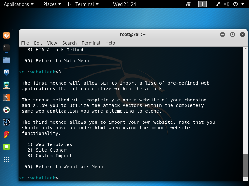
Task: Open the Terminal app menu in top bar
Action: pyautogui.click(x=83, y=4)
